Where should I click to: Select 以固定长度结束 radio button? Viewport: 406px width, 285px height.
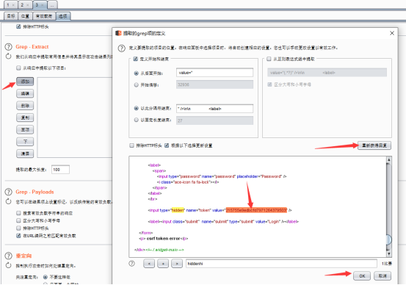click(137, 120)
